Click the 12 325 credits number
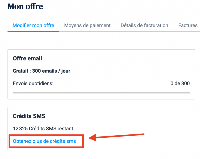This screenshot has width=200, height=159. tap(20, 128)
